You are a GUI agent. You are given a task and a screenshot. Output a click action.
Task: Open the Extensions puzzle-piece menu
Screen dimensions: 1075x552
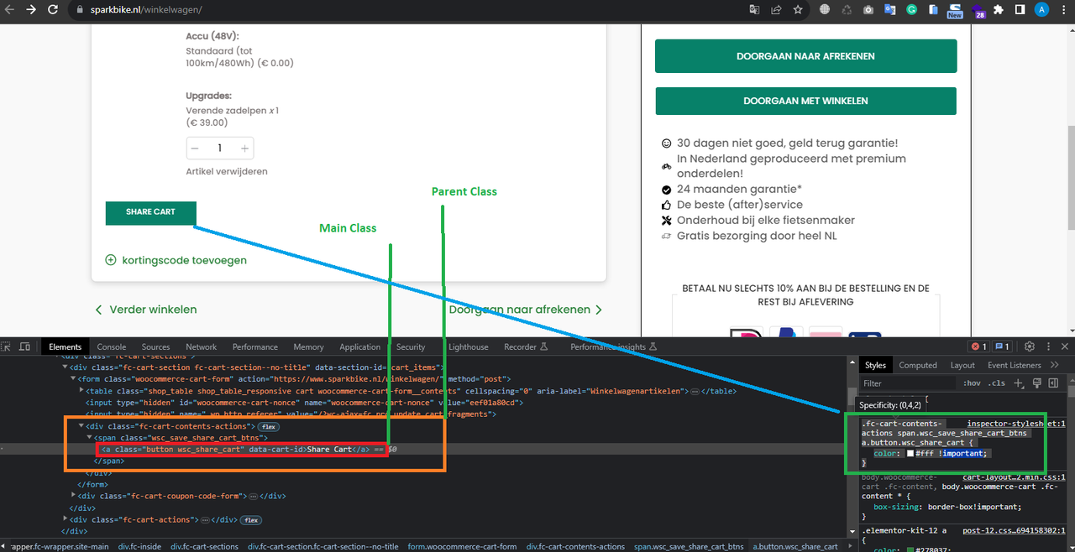999,9
